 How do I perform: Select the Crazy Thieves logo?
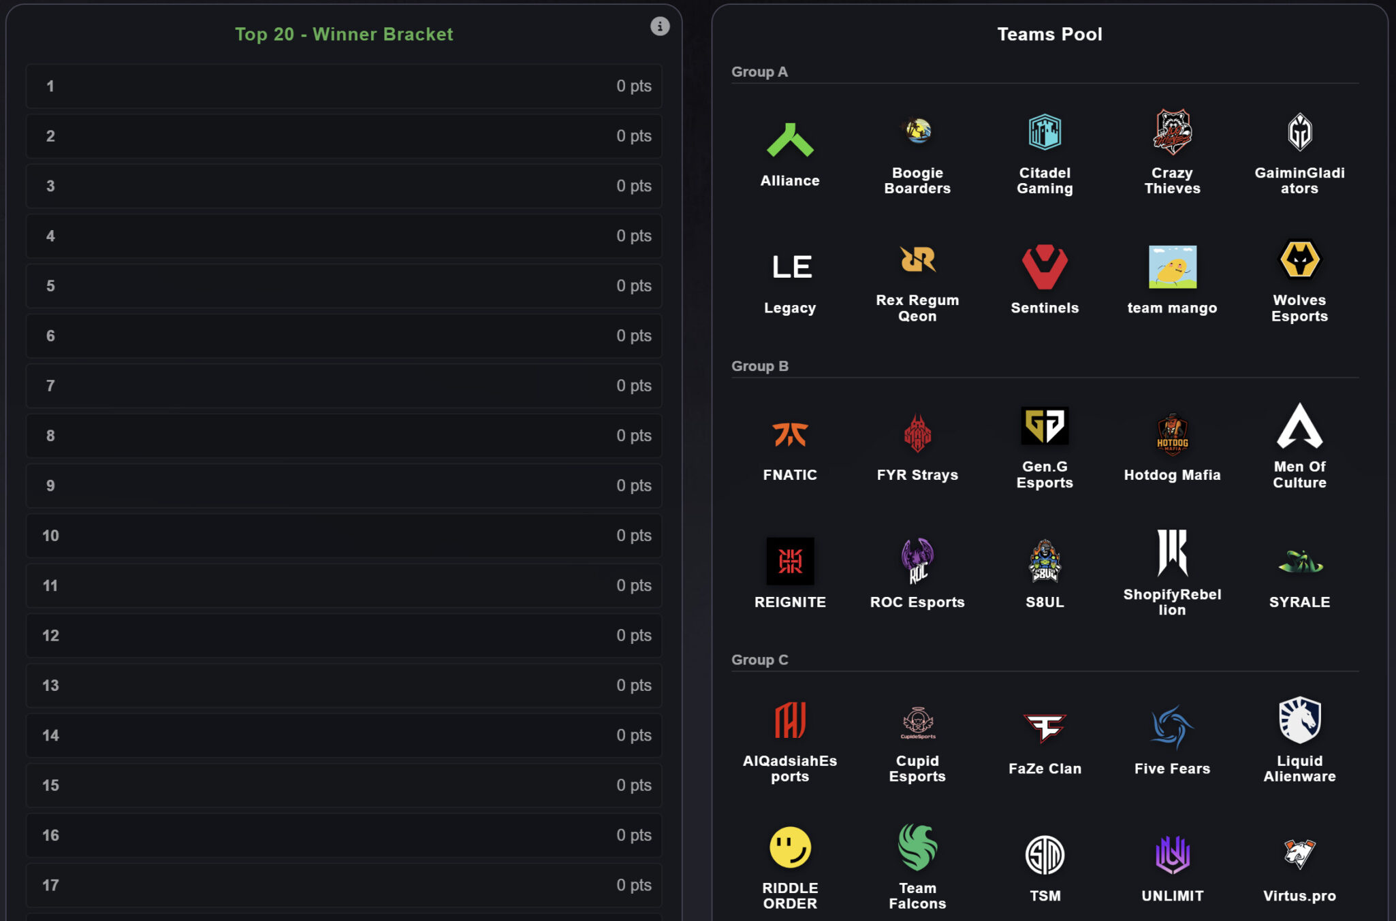tap(1172, 132)
